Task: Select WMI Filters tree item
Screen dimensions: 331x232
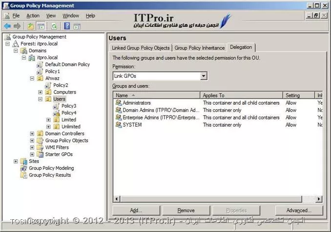Action: click(x=57, y=147)
